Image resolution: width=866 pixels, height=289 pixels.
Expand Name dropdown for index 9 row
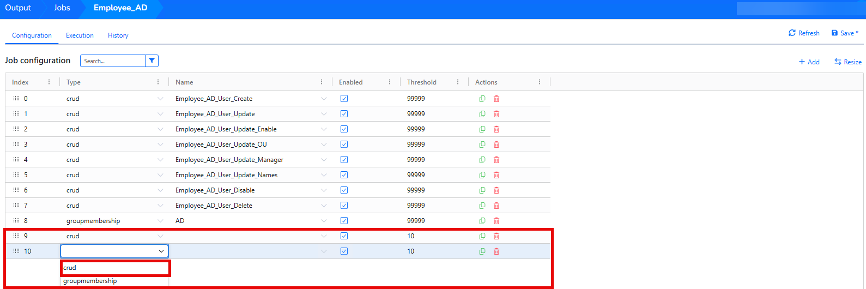pyautogui.click(x=324, y=236)
